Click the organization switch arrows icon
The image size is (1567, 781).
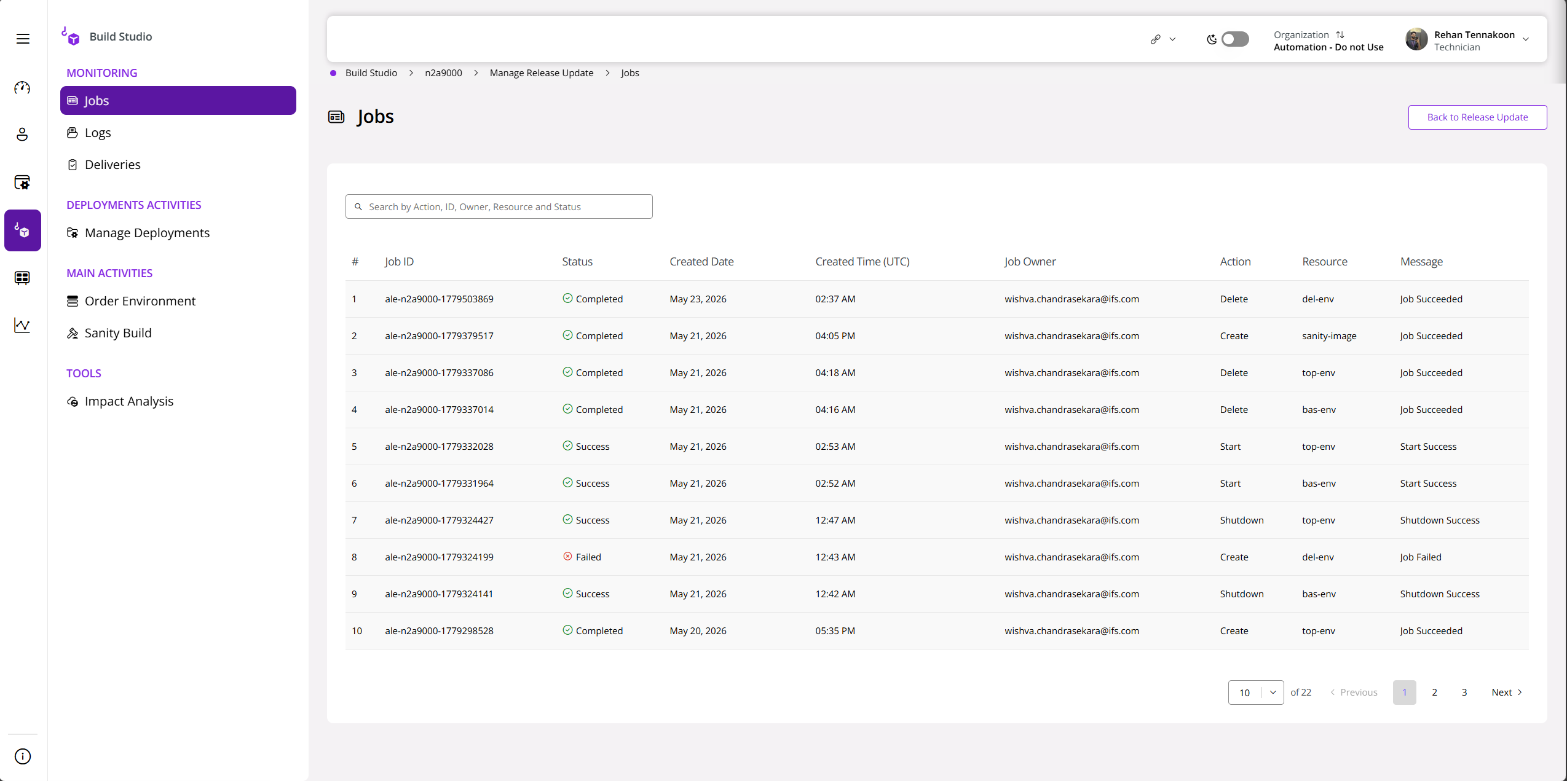[x=1340, y=35]
